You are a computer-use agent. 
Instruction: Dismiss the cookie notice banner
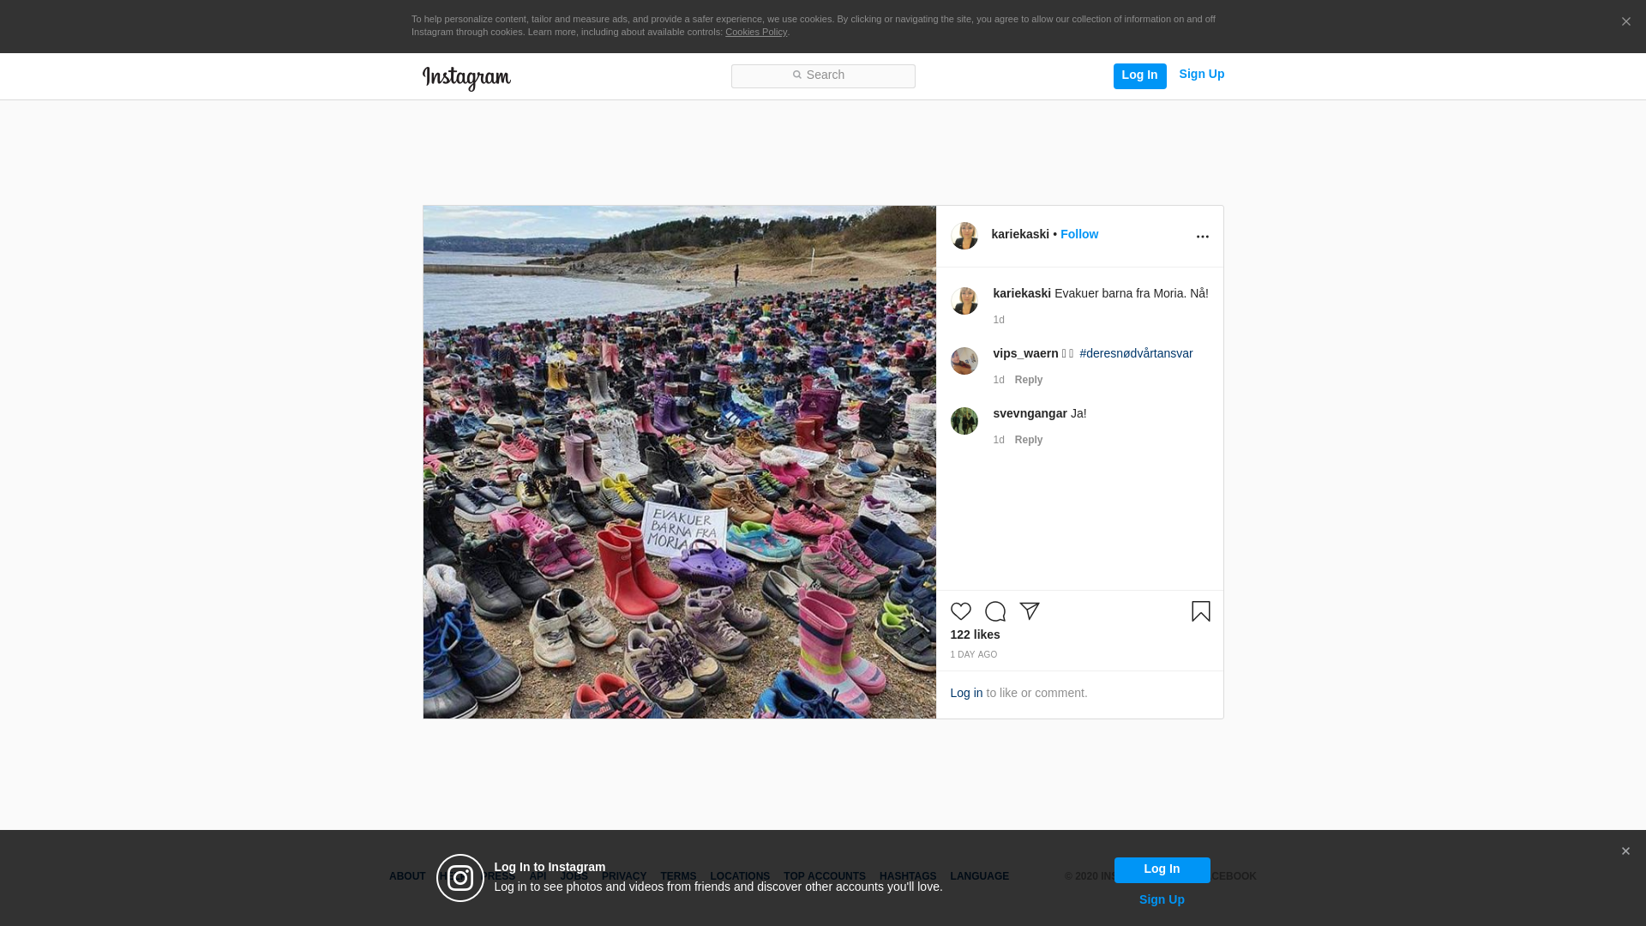pyautogui.click(x=1625, y=22)
